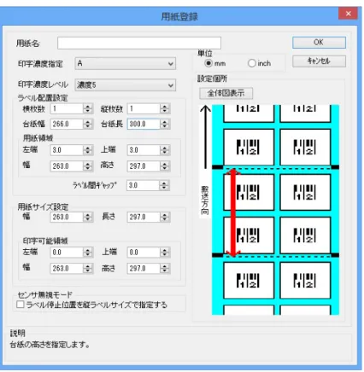This screenshot has width=364, height=372.
Task: Open the 印字濃度レベル dropdown
Action: point(126,85)
